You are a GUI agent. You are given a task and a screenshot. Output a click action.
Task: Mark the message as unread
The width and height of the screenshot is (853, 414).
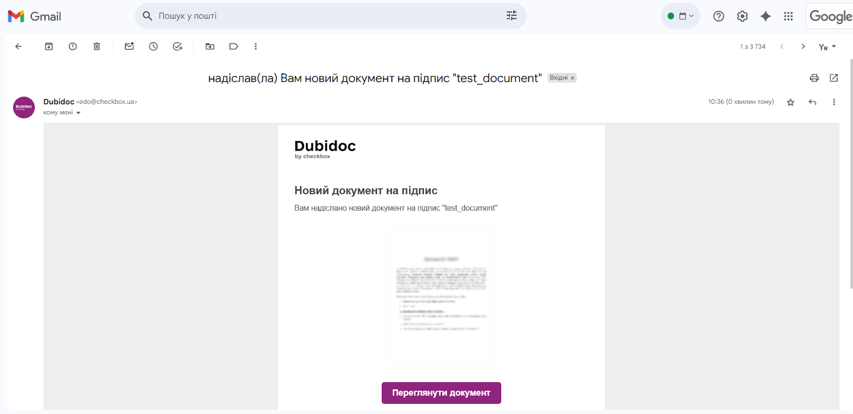(129, 47)
